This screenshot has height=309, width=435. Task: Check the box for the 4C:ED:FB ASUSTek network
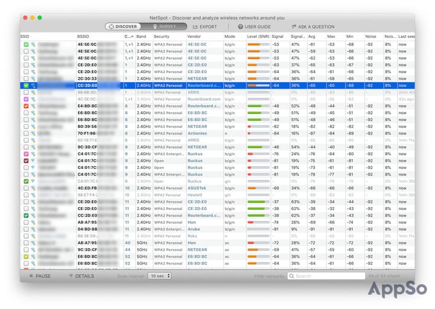click(x=26, y=188)
